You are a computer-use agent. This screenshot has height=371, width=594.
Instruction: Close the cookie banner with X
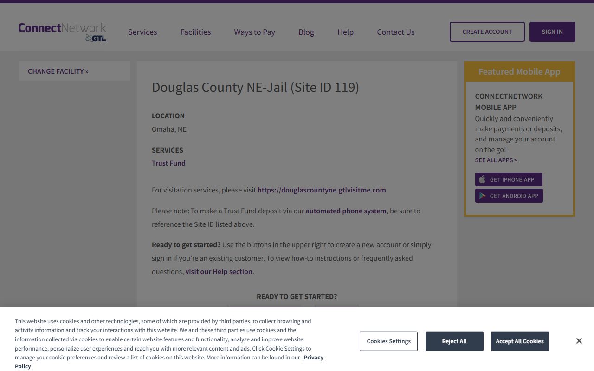(x=579, y=341)
